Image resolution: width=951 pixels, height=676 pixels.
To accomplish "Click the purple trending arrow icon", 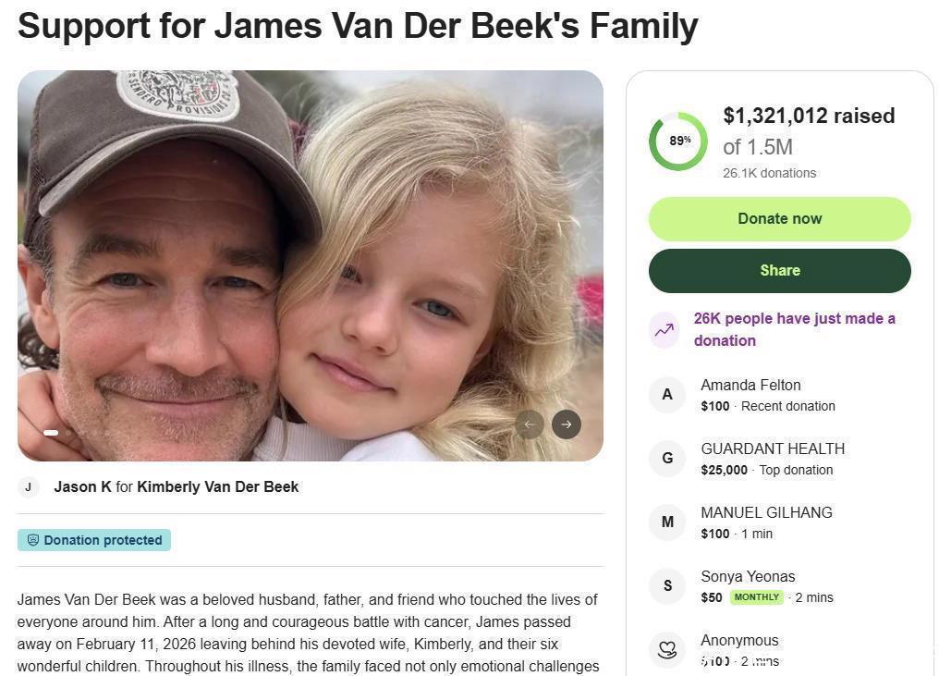I will point(664,329).
